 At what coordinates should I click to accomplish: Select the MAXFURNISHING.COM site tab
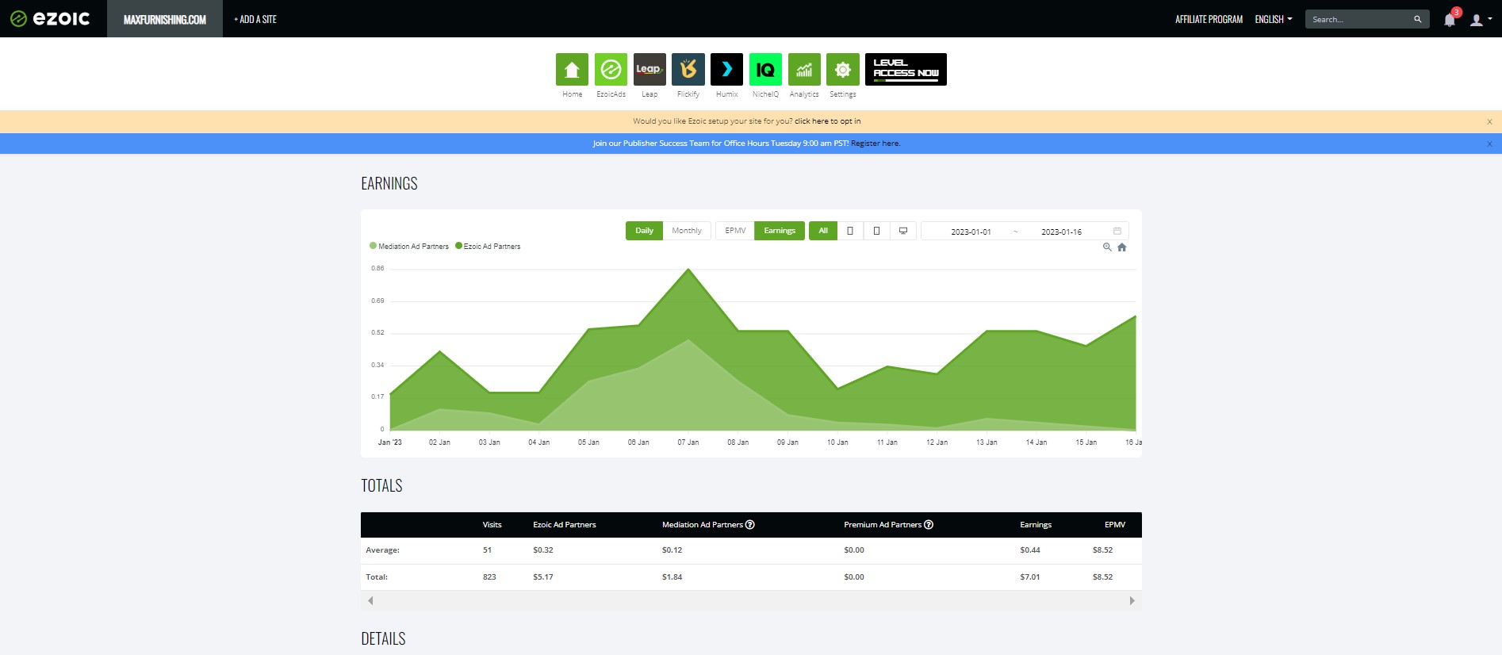point(165,19)
